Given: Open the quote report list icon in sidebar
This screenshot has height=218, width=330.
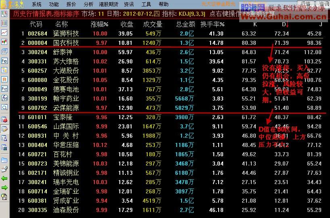Looking at the screenshot, I should tap(4, 14).
